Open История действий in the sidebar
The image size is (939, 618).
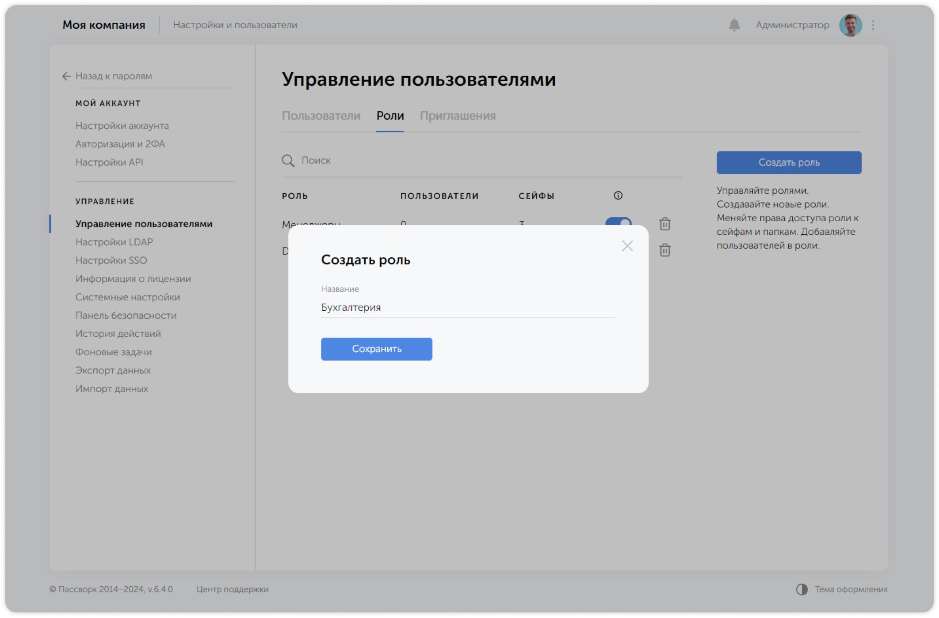[x=118, y=334]
